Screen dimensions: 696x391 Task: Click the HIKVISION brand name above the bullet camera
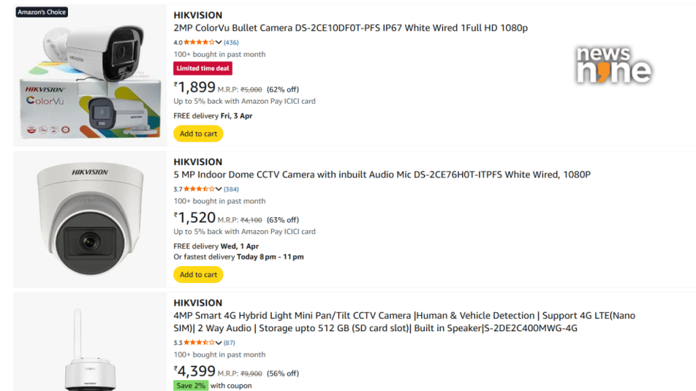[x=196, y=14]
